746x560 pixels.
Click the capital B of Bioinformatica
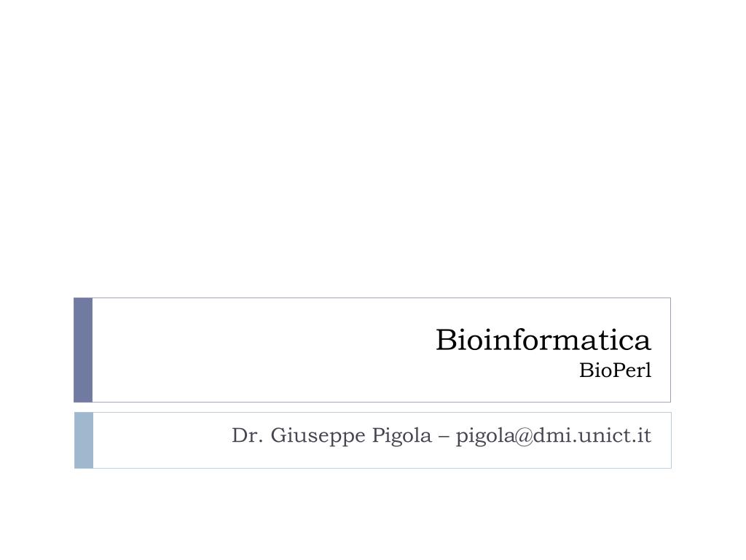(445, 340)
